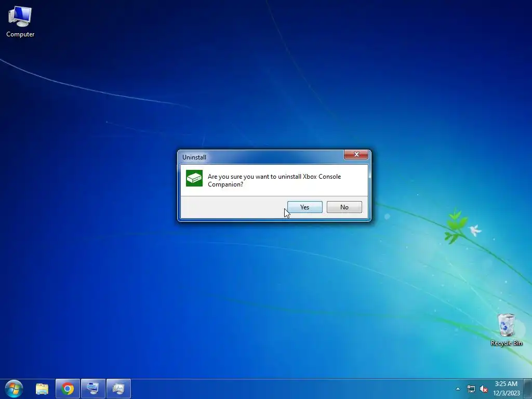Click muted volume tray icon
This screenshot has height=399, width=532.
click(484, 389)
